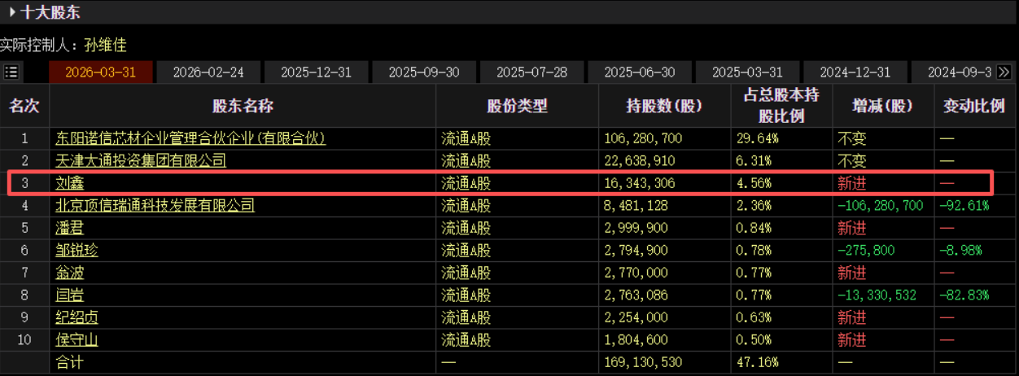This screenshot has height=376, width=1019.
Task: Click the 变动比例 column header
Action: click(973, 106)
